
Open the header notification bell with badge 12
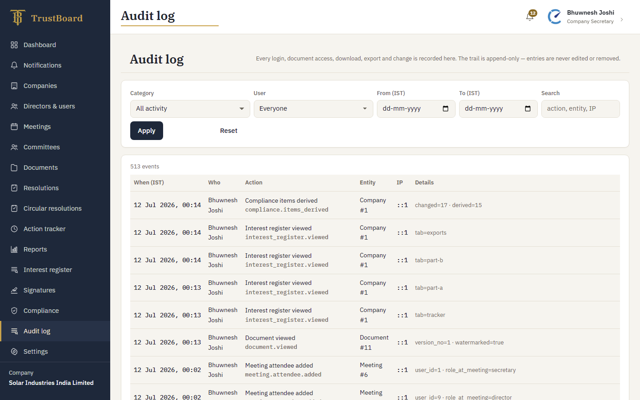coord(530,16)
